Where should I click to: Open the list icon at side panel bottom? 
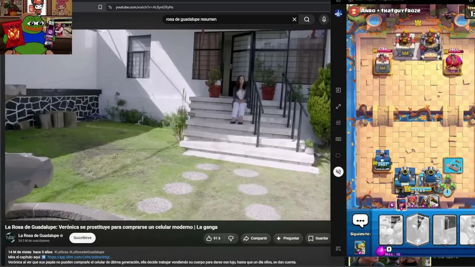click(x=338, y=248)
